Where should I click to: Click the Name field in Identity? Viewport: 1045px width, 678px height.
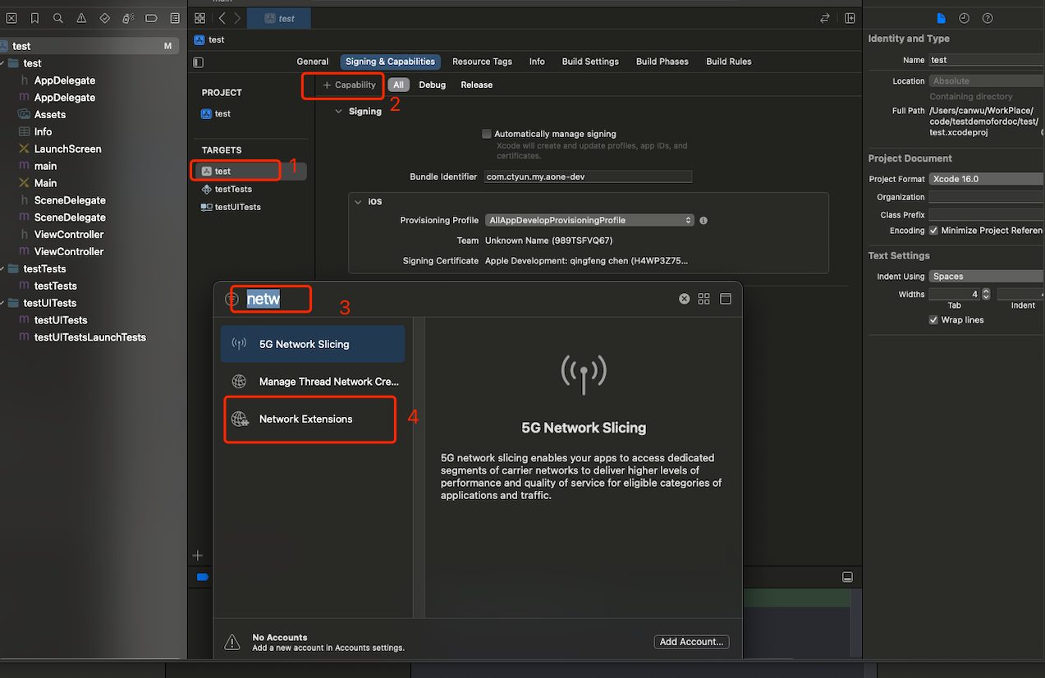pyautogui.click(x=987, y=60)
